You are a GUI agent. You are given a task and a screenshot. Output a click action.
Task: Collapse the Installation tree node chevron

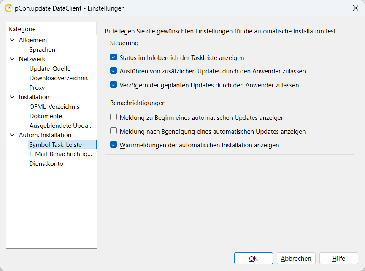(12, 97)
